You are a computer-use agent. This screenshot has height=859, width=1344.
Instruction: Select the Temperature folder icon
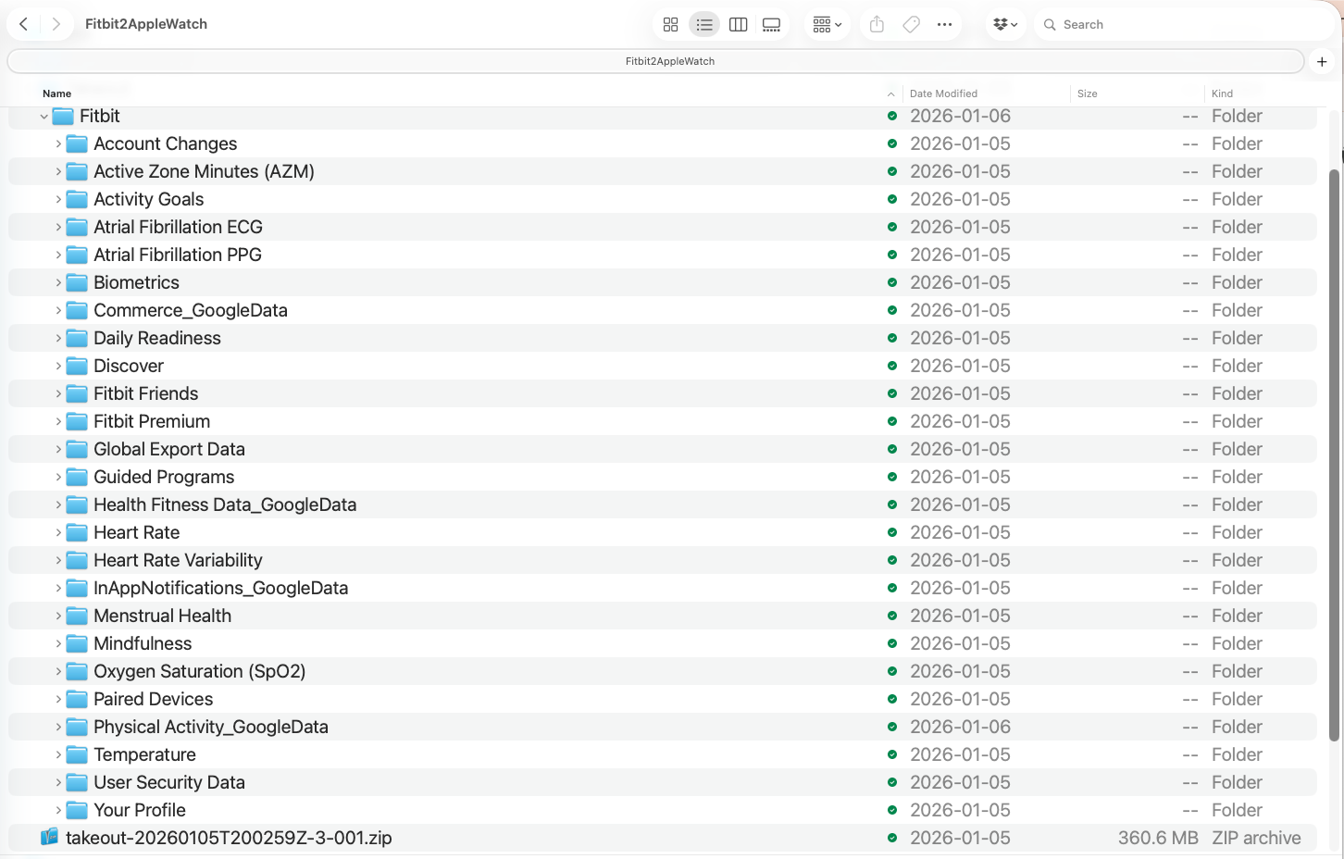click(x=77, y=754)
